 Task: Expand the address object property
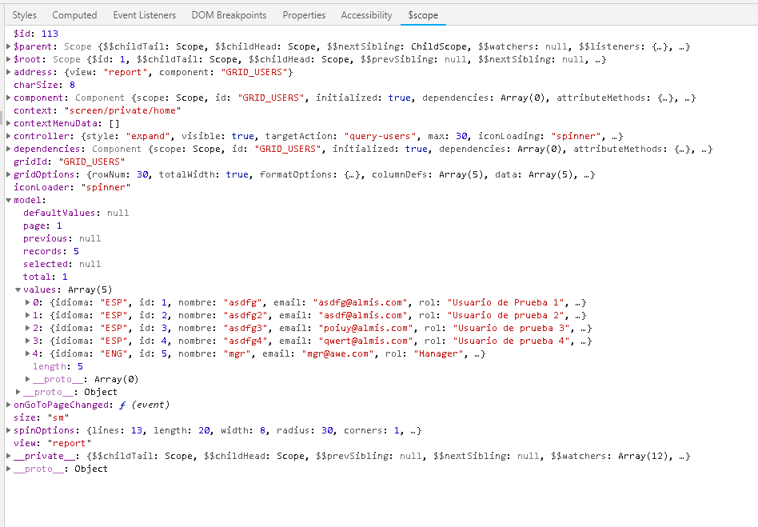(9, 73)
